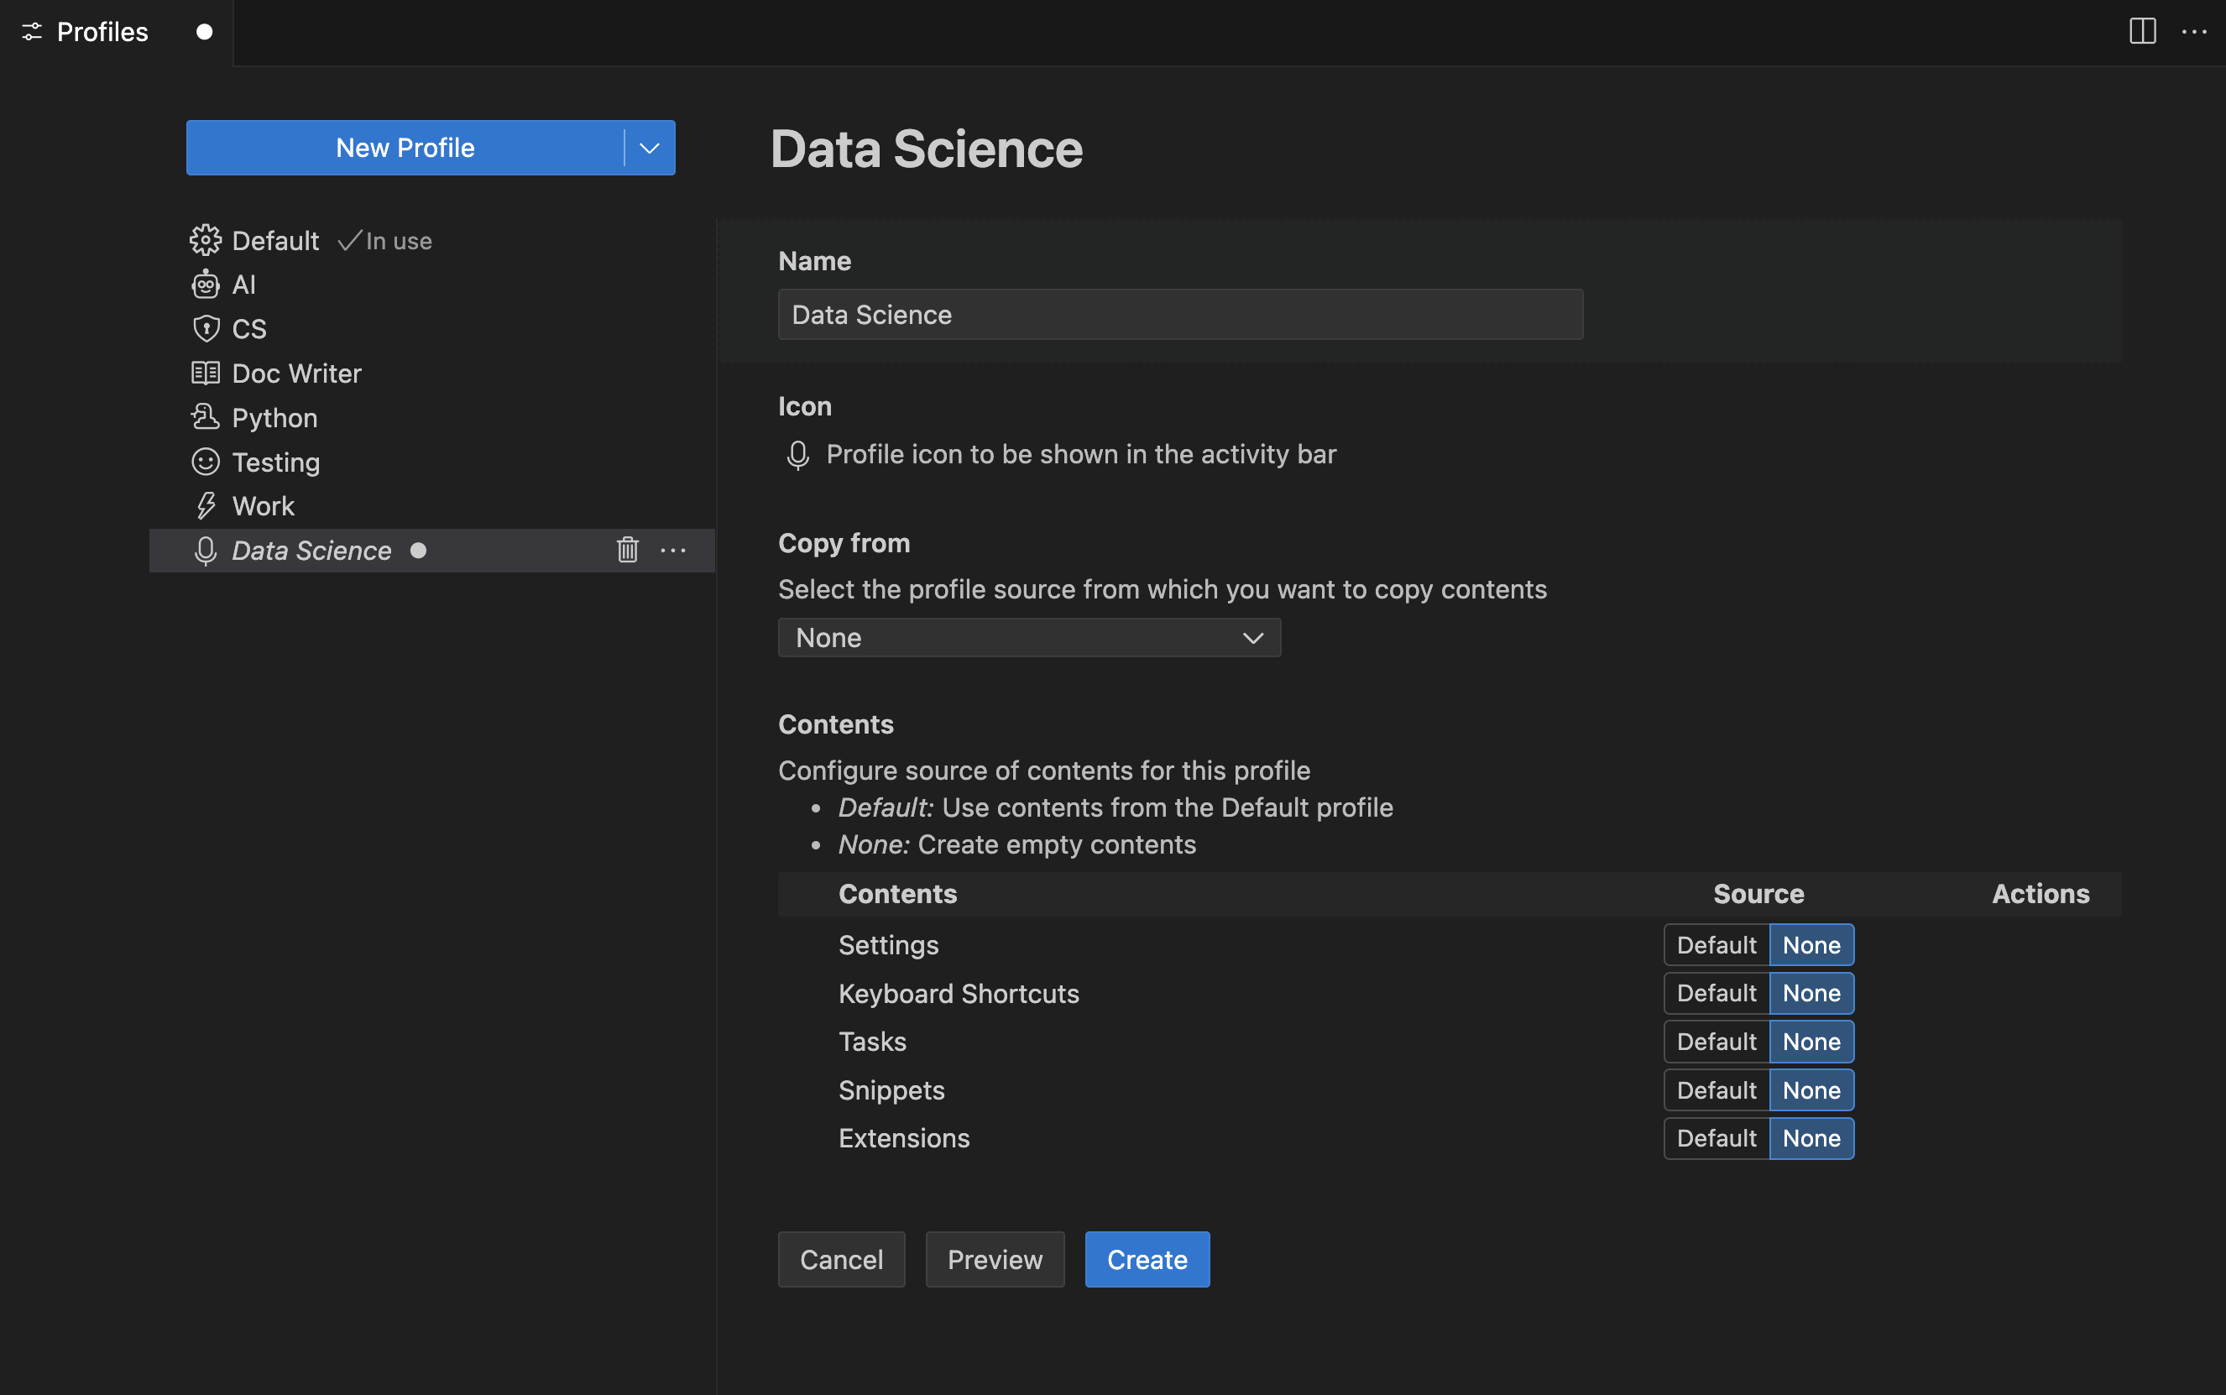This screenshot has height=1395, width=2226.
Task: Select the Data Science profile tree item
Action: (311, 548)
